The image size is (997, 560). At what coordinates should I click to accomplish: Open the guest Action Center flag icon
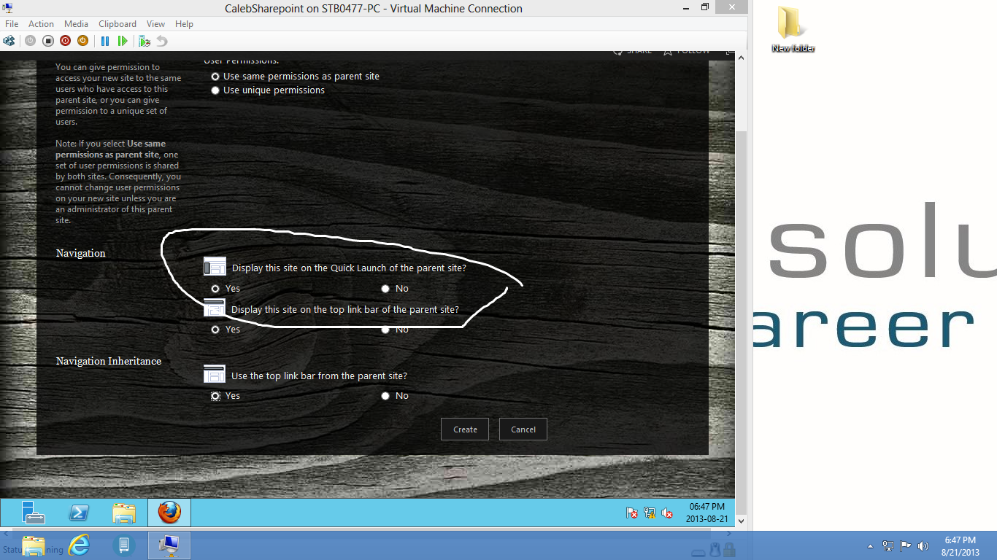[x=632, y=513]
